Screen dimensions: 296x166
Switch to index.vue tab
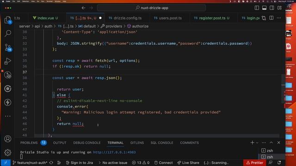pos(45,18)
